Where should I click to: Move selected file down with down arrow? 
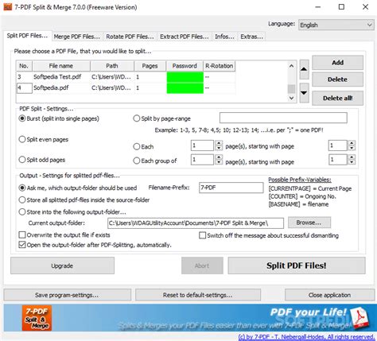pyautogui.click(x=304, y=93)
